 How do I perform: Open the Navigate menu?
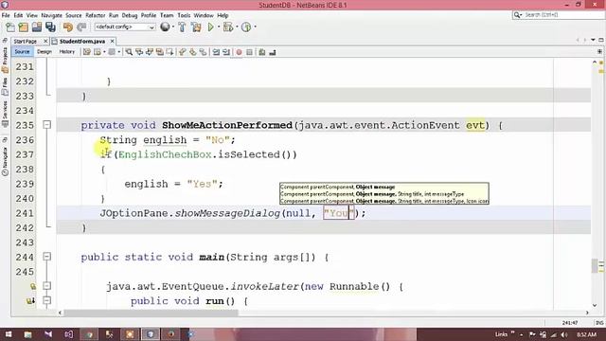point(51,15)
